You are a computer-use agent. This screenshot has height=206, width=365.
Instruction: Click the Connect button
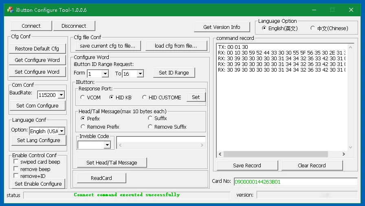(x=31, y=26)
